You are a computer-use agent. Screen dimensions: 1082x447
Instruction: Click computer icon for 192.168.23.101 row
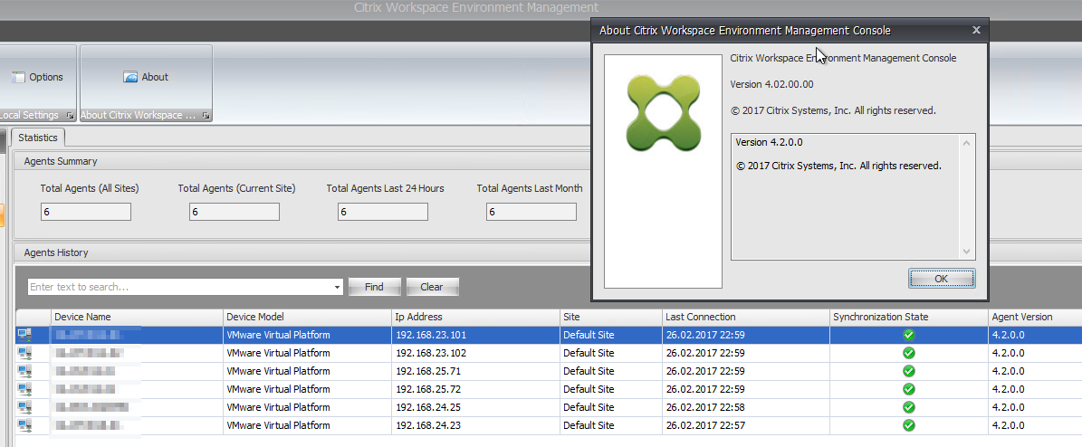(24, 335)
